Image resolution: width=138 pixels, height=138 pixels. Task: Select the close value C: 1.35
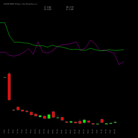[48, 7]
